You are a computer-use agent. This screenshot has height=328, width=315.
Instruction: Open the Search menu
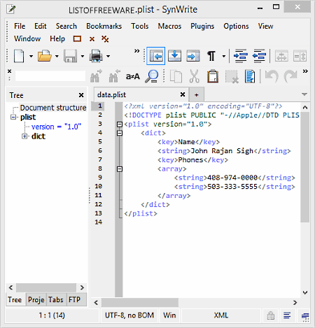pos(66,26)
